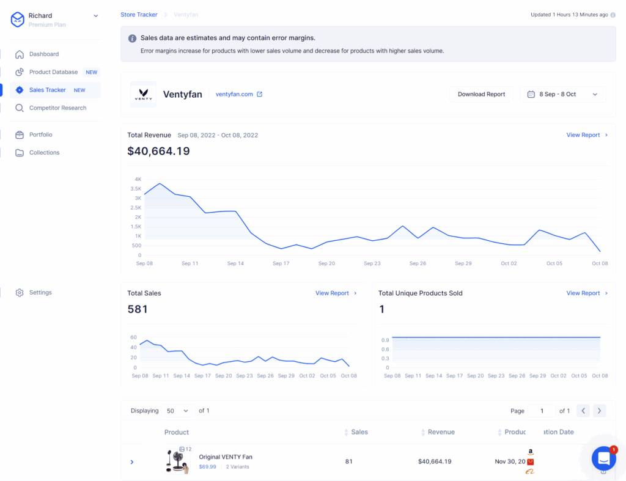
Task: Click the Amazon icon in the product row
Action: pos(530,452)
